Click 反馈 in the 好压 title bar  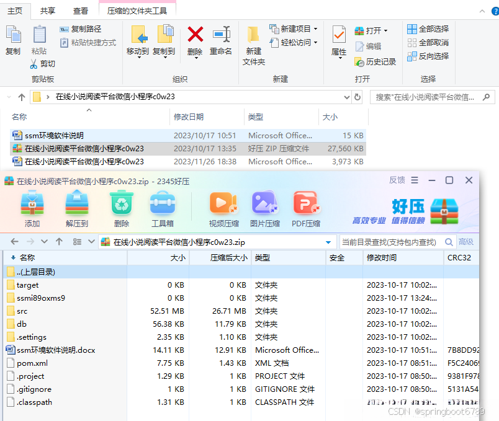[x=397, y=180]
